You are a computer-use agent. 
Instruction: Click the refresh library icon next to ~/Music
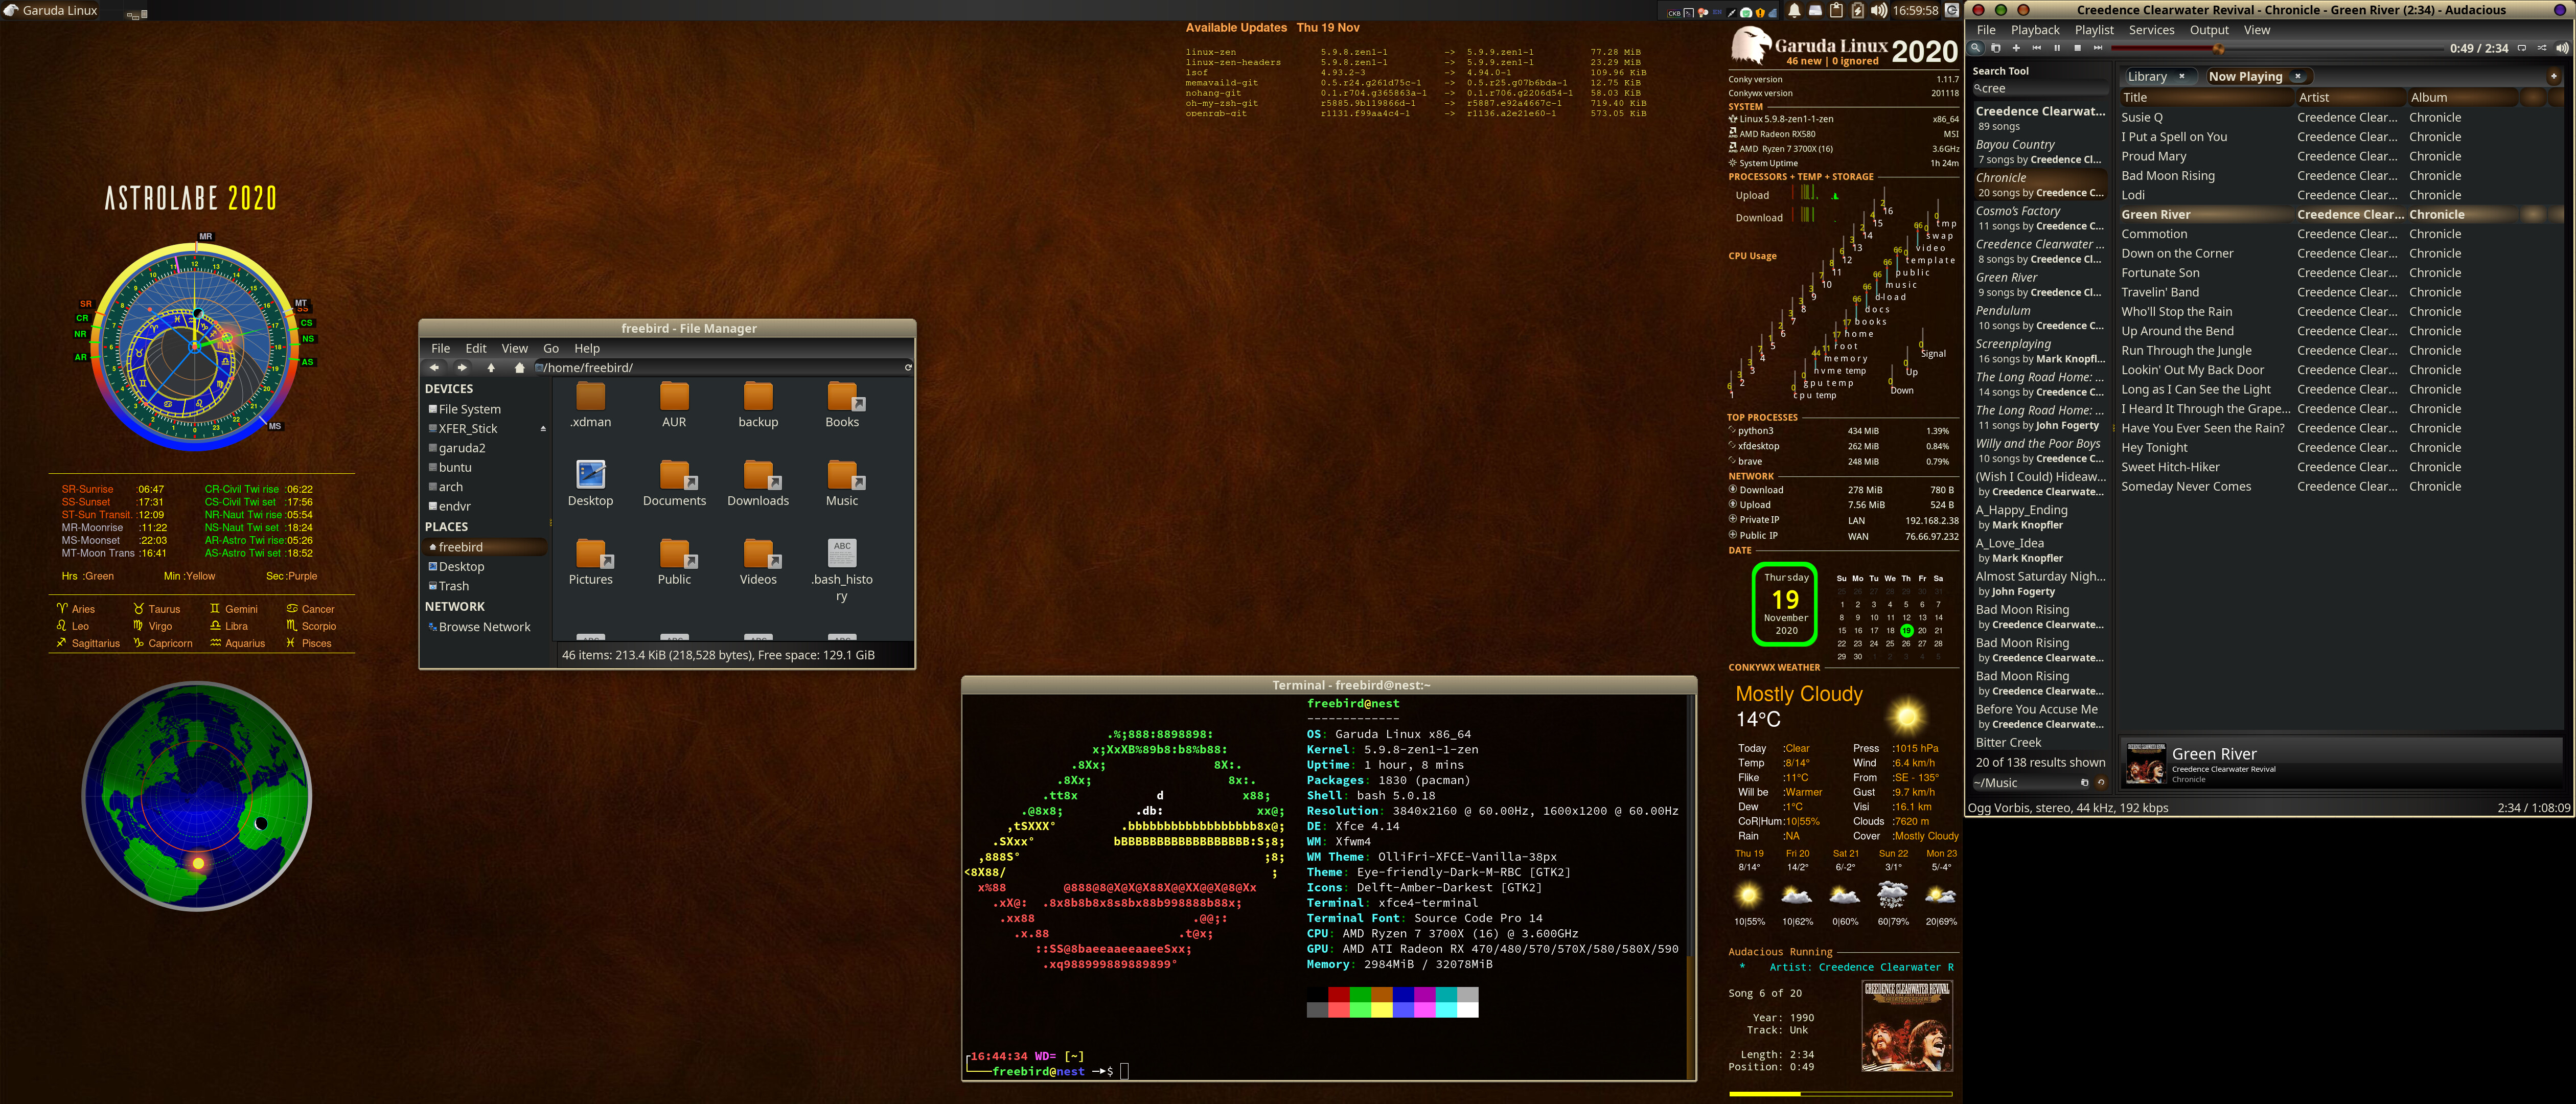tap(2100, 783)
